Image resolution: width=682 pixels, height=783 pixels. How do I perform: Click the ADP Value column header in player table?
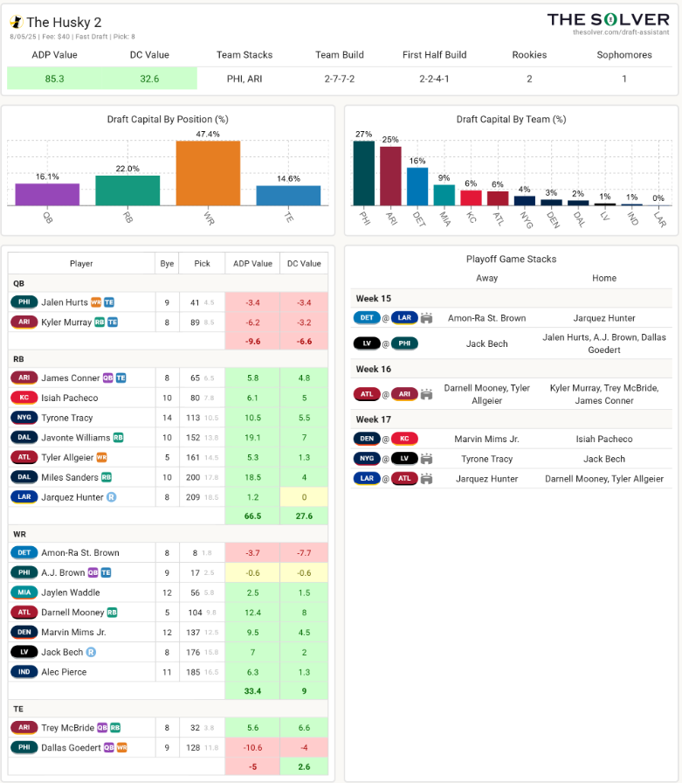point(252,264)
